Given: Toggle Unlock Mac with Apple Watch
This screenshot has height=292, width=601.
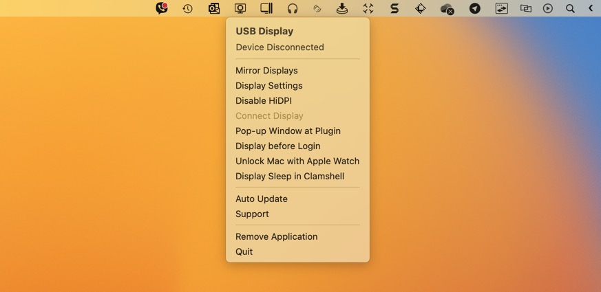Looking at the screenshot, I should point(297,161).
